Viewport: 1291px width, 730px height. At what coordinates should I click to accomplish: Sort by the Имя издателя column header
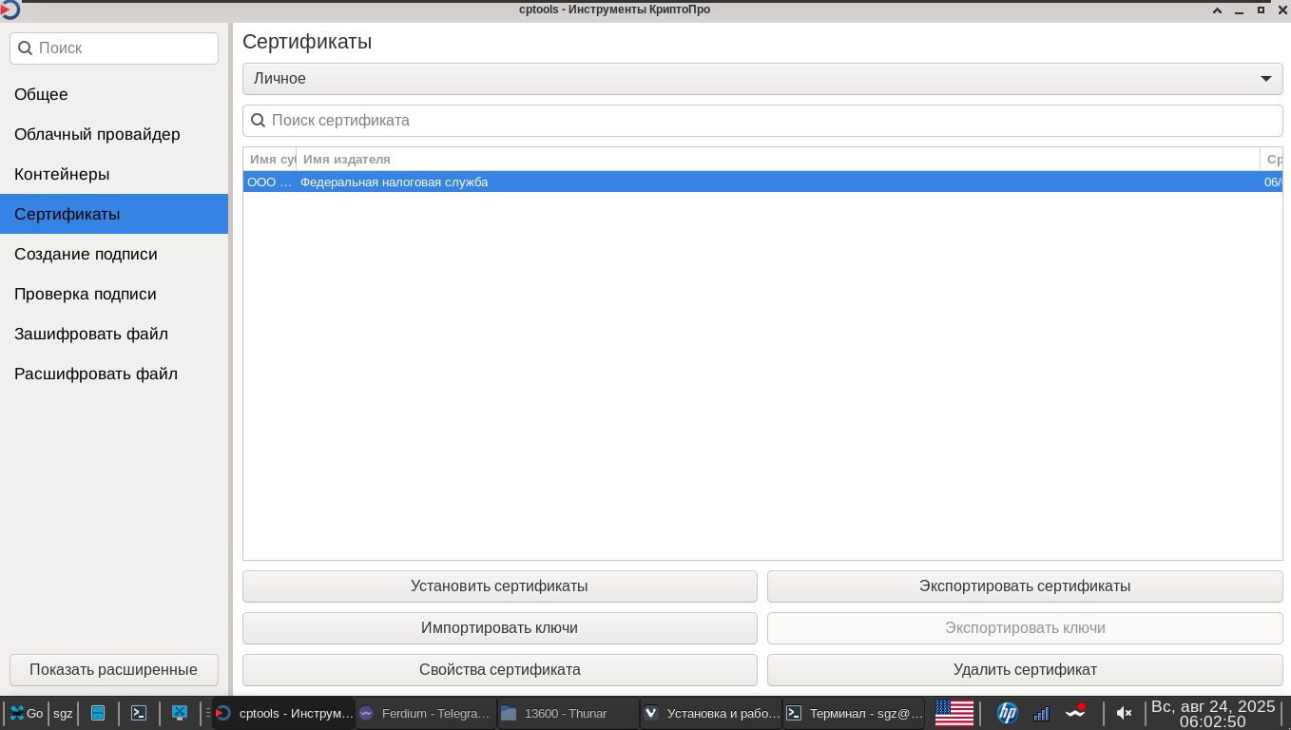click(x=778, y=159)
